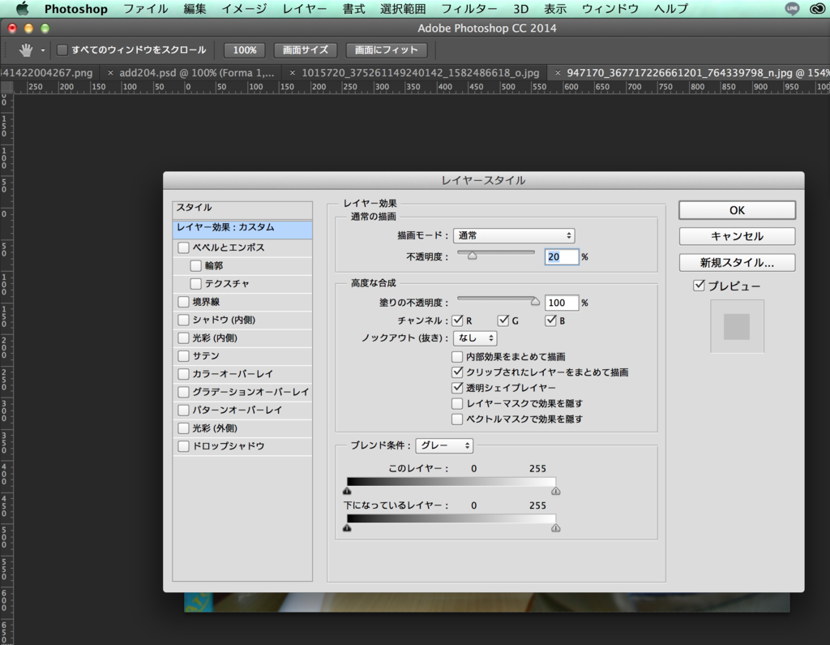Click the 不透明度 value field
The width and height of the screenshot is (830, 645).
pyautogui.click(x=562, y=256)
